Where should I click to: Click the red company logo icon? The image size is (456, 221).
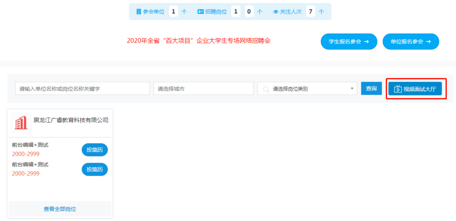click(21, 123)
